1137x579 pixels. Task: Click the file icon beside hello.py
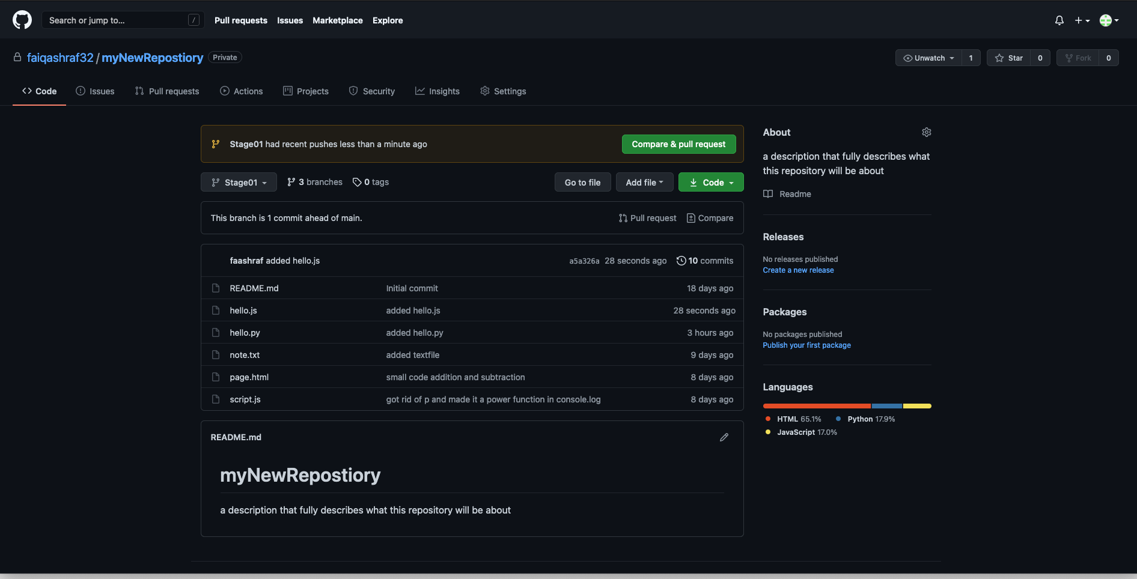(x=216, y=333)
